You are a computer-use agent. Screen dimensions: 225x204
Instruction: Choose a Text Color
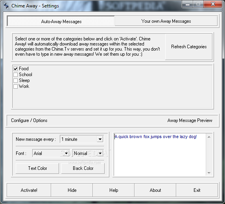[37, 168]
